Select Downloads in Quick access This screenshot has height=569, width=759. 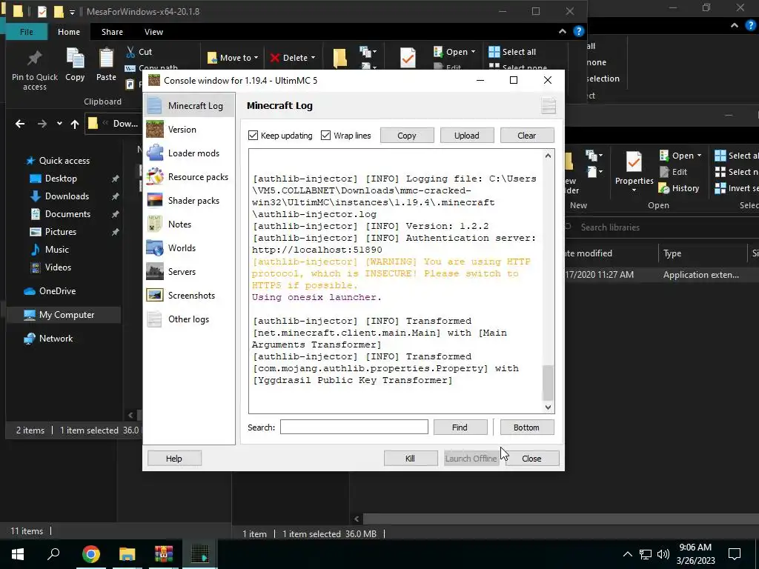tap(67, 196)
